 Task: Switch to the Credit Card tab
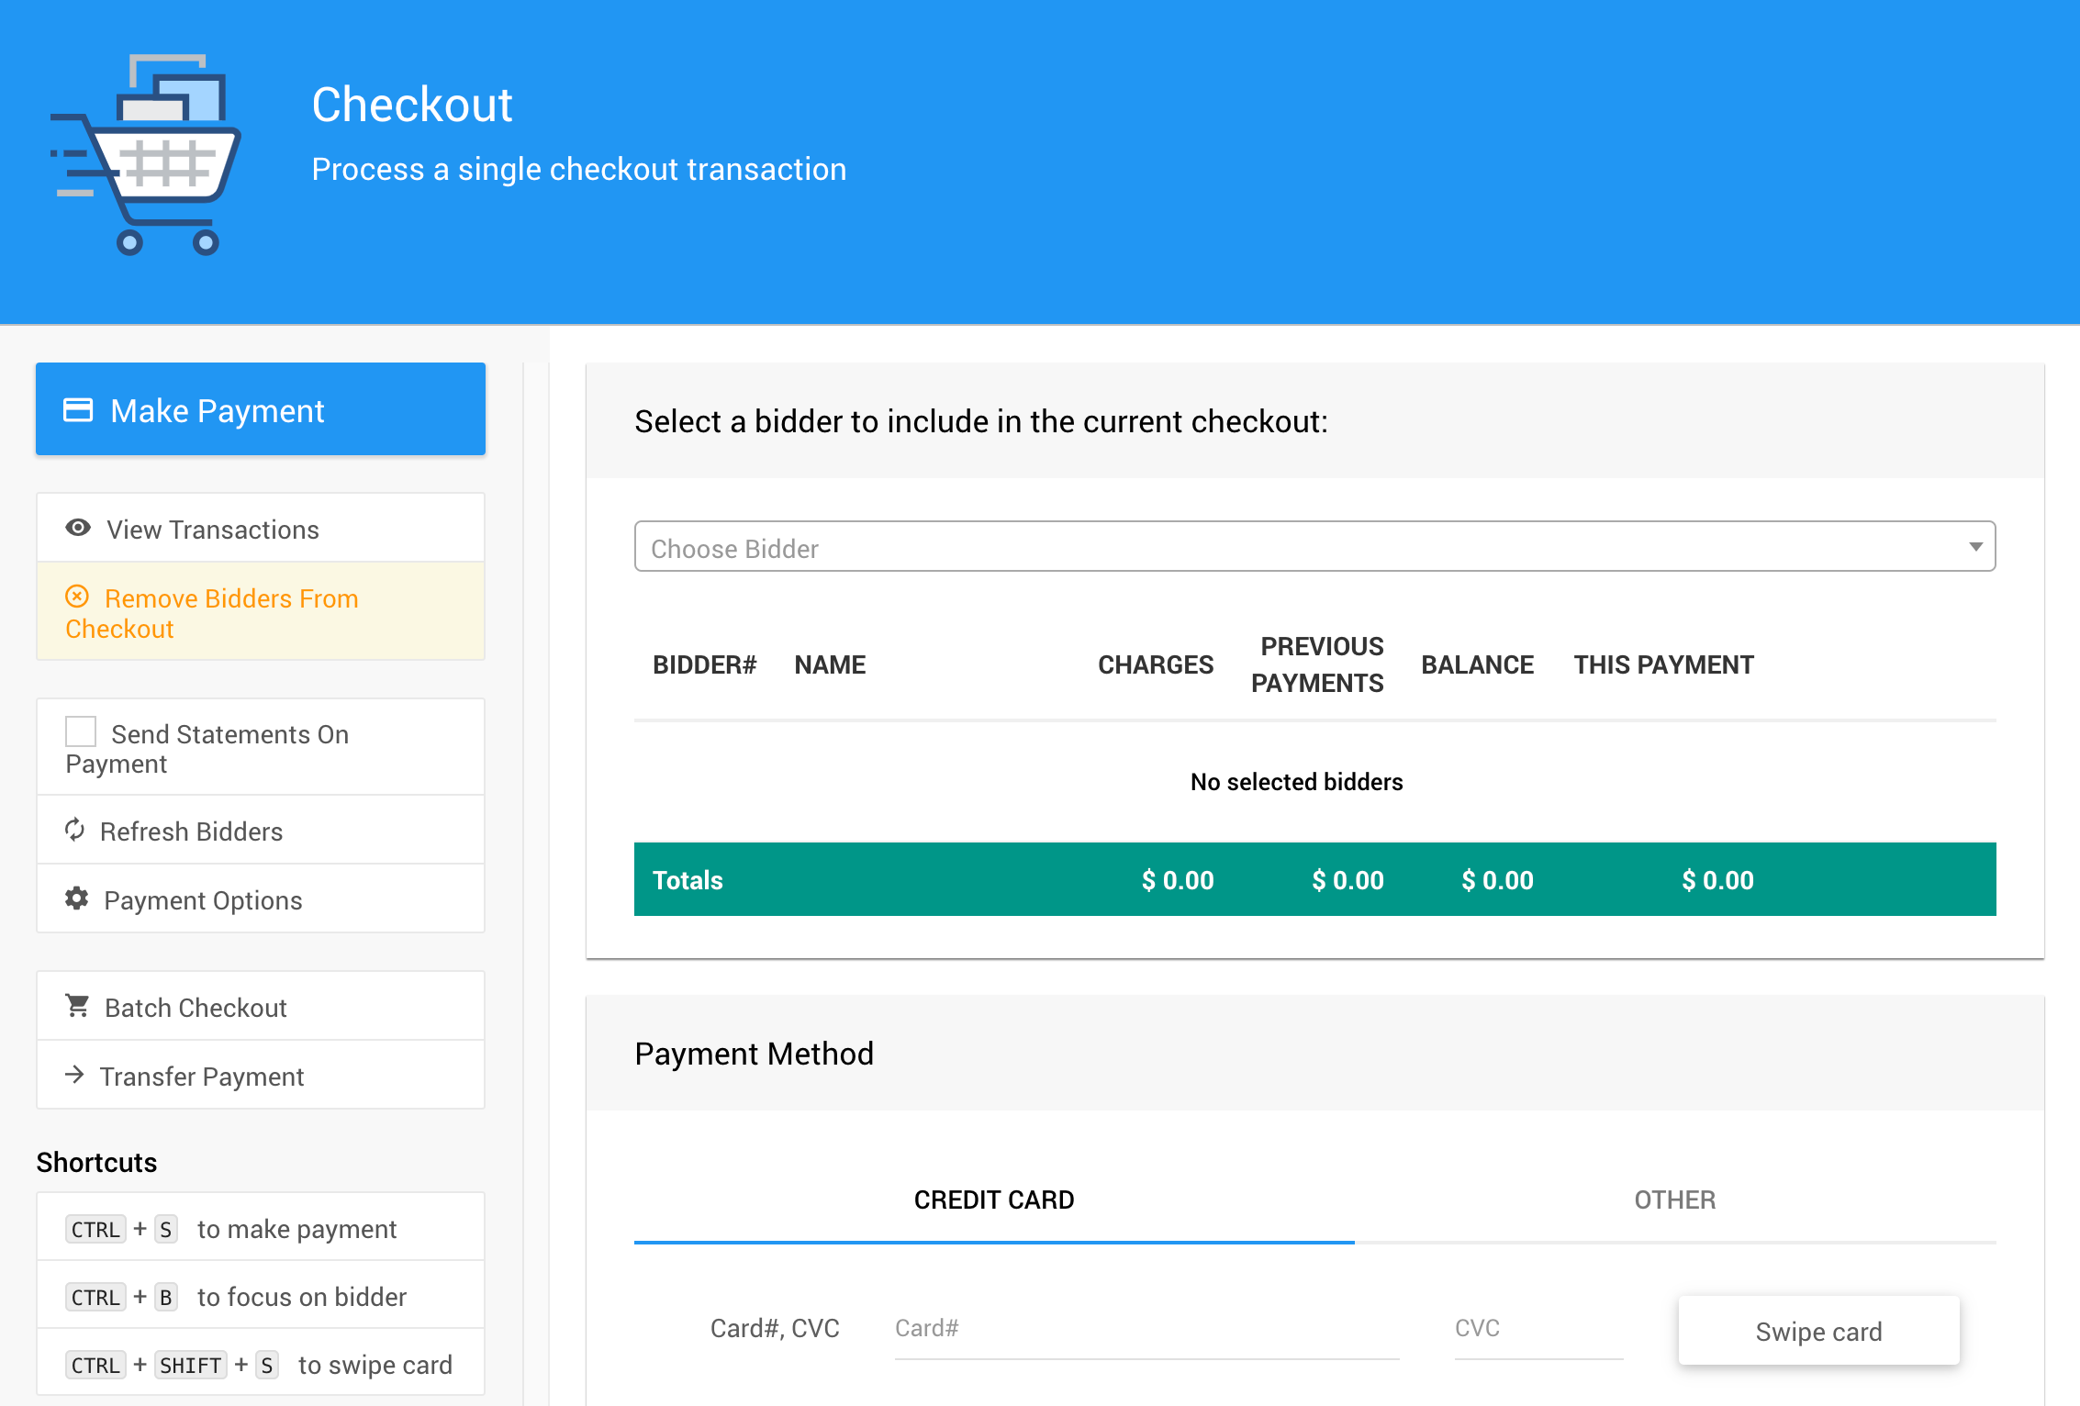coord(993,1200)
